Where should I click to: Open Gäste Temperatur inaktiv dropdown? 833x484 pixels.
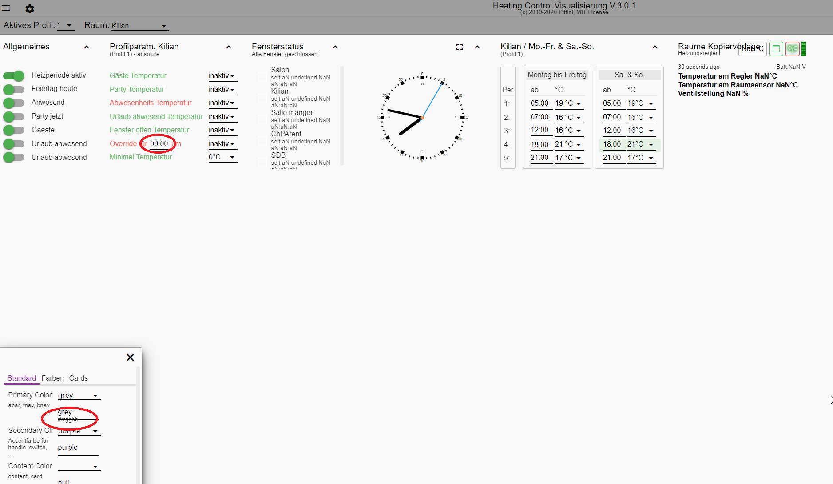[222, 76]
